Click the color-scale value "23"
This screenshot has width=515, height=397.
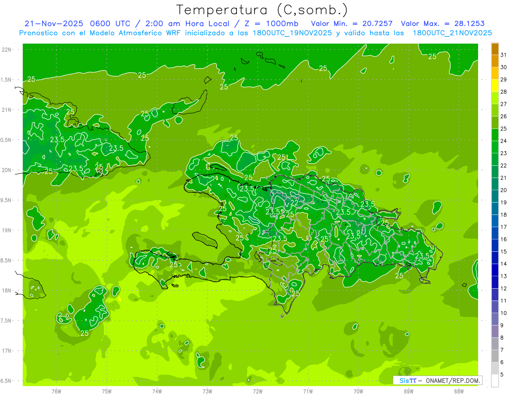[x=504, y=153]
